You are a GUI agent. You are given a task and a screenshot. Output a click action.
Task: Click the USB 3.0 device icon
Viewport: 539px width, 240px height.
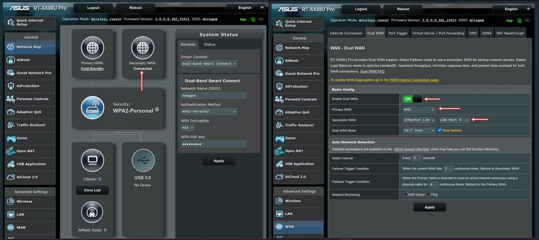point(142,161)
